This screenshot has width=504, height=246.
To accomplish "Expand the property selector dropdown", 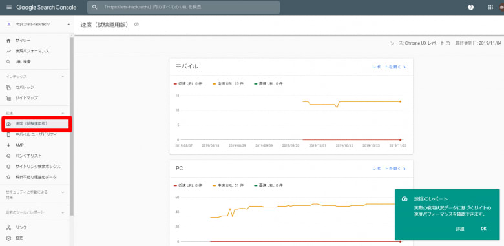I will tap(68, 25).
